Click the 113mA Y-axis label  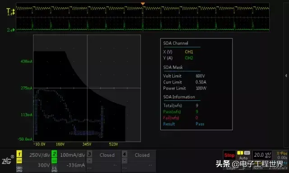click(x=26, y=115)
